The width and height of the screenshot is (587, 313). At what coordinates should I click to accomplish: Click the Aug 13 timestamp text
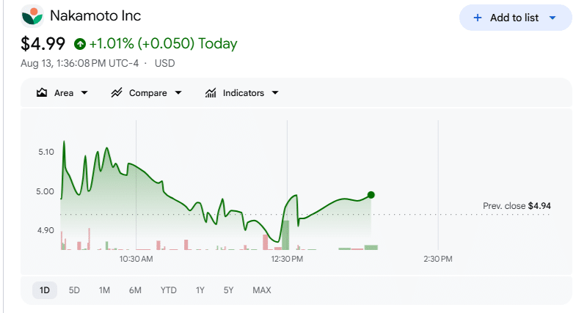79,63
